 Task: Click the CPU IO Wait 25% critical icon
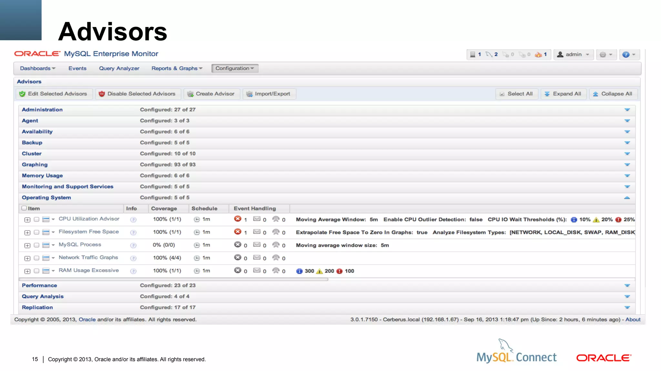pyautogui.click(x=618, y=220)
